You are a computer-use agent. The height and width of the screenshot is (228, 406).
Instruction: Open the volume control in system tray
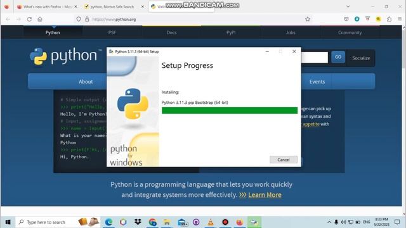point(343,222)
